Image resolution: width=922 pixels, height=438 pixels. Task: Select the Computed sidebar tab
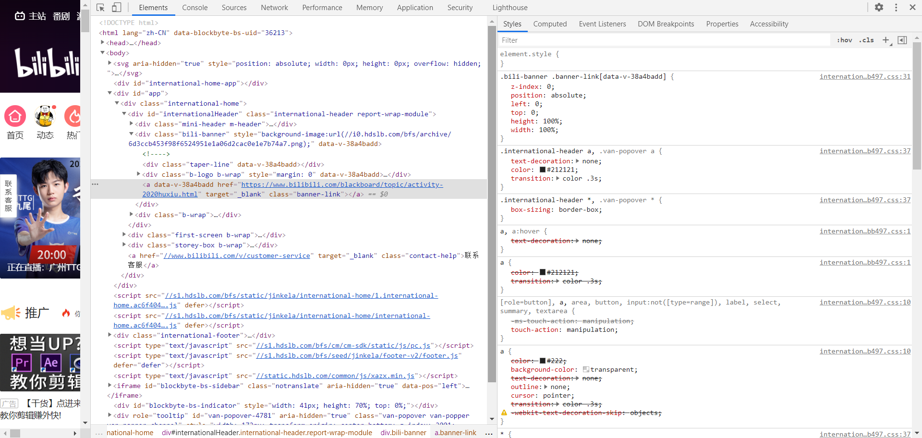point(550,24)
